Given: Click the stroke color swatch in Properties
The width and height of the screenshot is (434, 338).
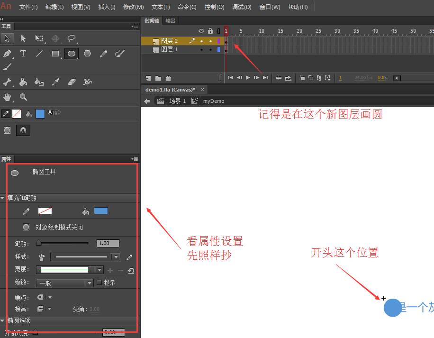Looking at the screenshot, I should [x=45, y=210].
